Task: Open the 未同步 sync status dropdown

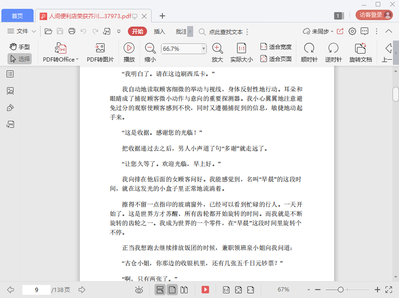Action: [318, 32]
